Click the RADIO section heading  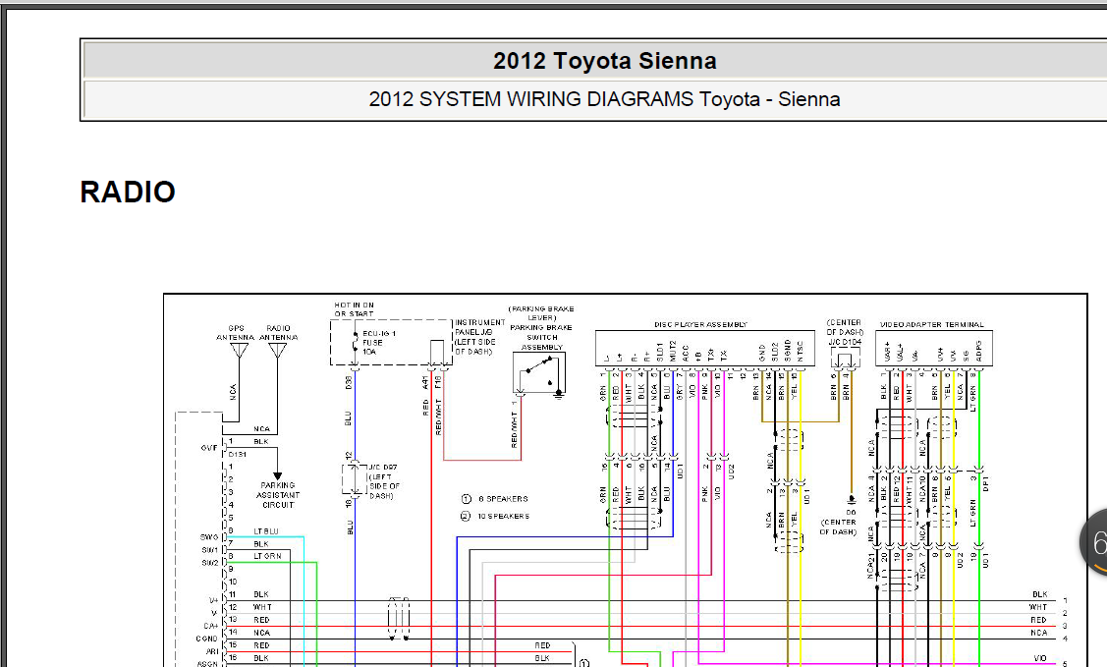click(128, 192)
